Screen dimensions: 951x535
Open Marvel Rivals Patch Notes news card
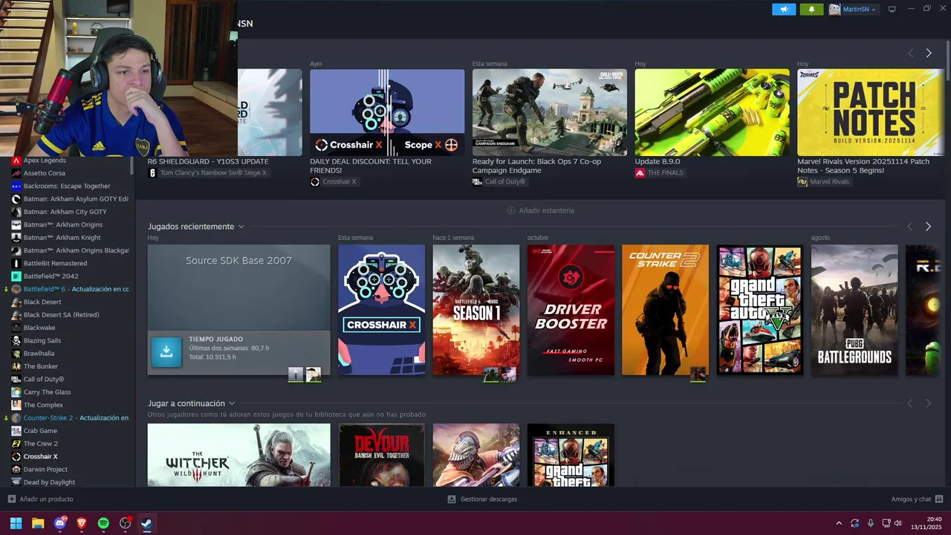[871, 112]
